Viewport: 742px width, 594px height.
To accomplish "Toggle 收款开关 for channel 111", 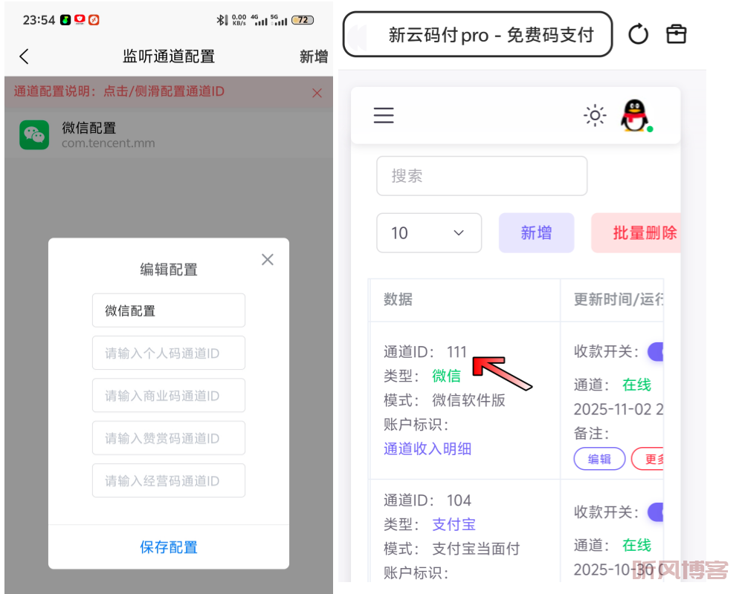I will click(x=655, y=351).
